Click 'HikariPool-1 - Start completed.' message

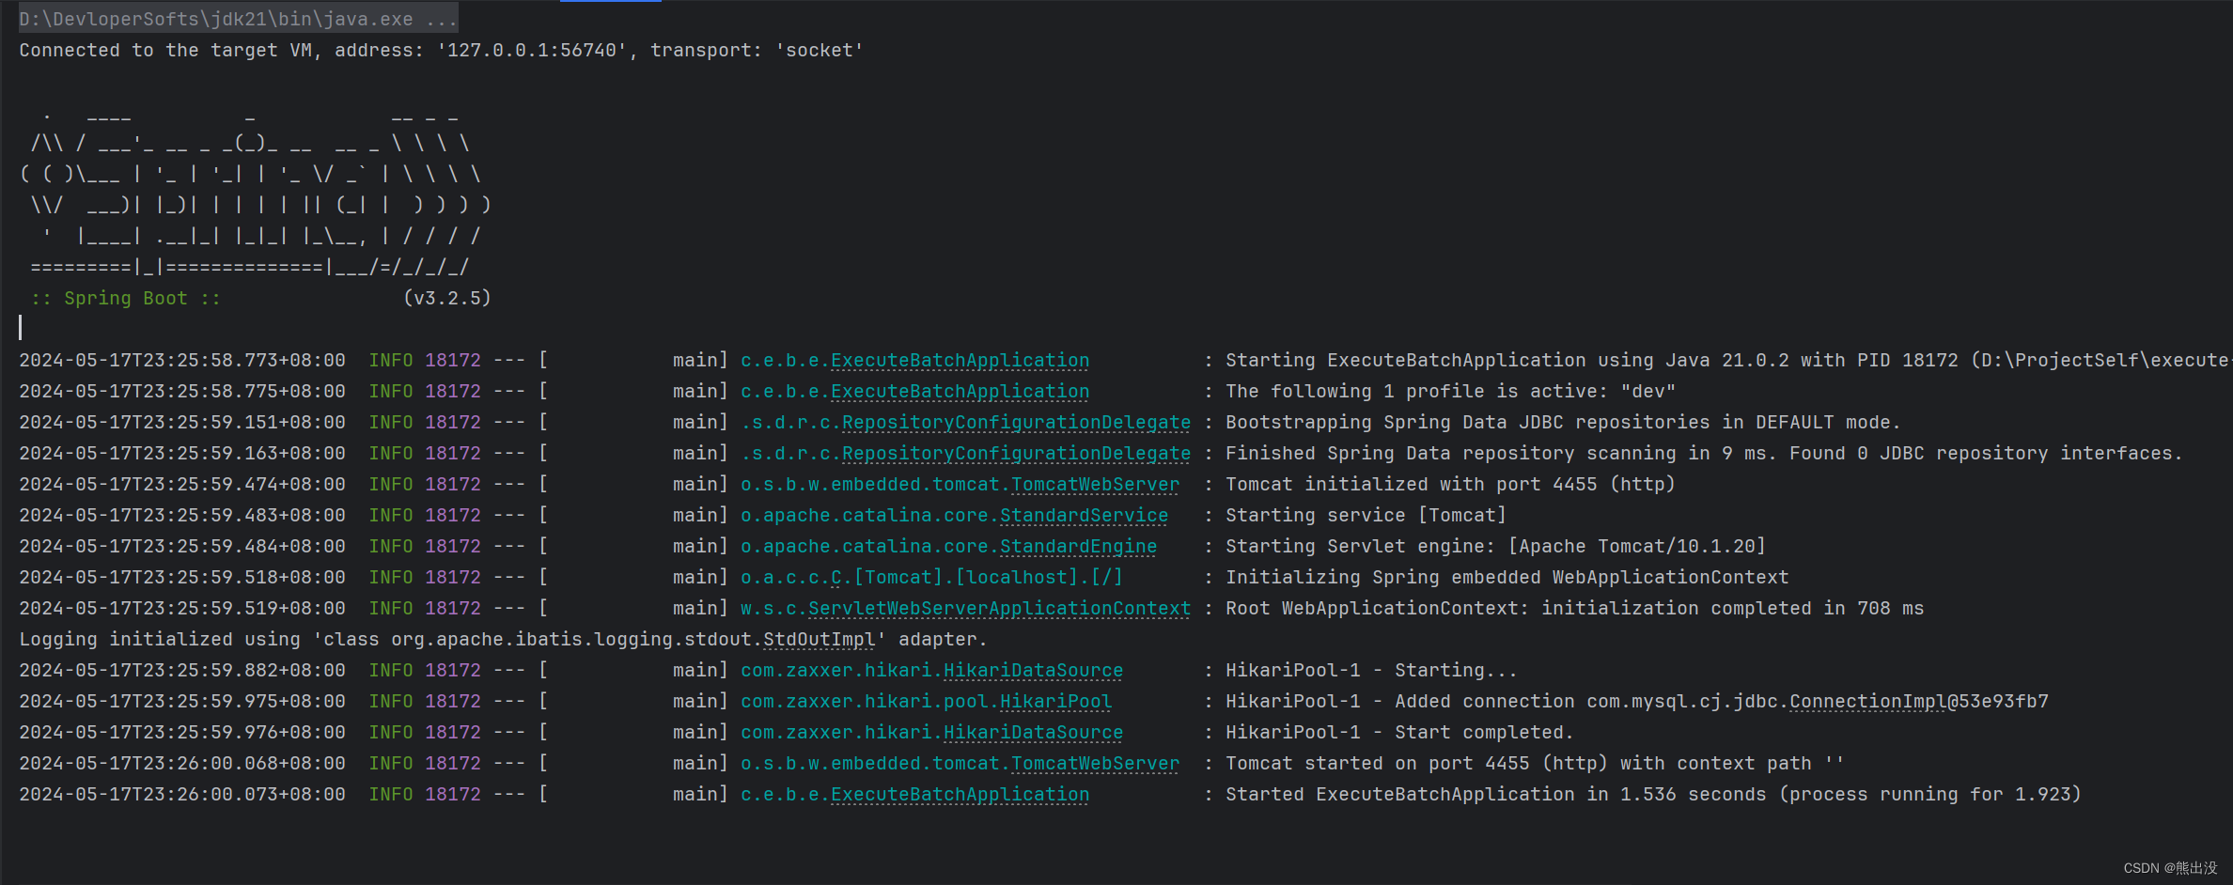1399,732
